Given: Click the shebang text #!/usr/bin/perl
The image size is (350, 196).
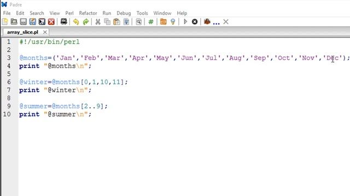Looking at the screenshot, I should (49, 42).
